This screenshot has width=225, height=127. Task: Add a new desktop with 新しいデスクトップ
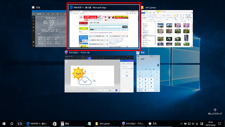(x=215, y=111)
